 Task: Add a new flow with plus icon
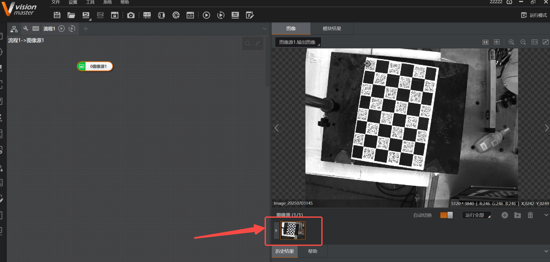pyautogui.click(x=86, y=29)
